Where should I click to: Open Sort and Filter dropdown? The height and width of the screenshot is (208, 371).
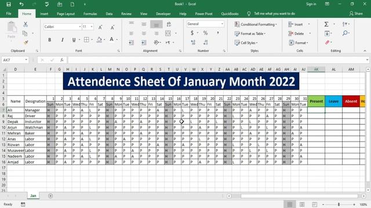pos(346,24)
